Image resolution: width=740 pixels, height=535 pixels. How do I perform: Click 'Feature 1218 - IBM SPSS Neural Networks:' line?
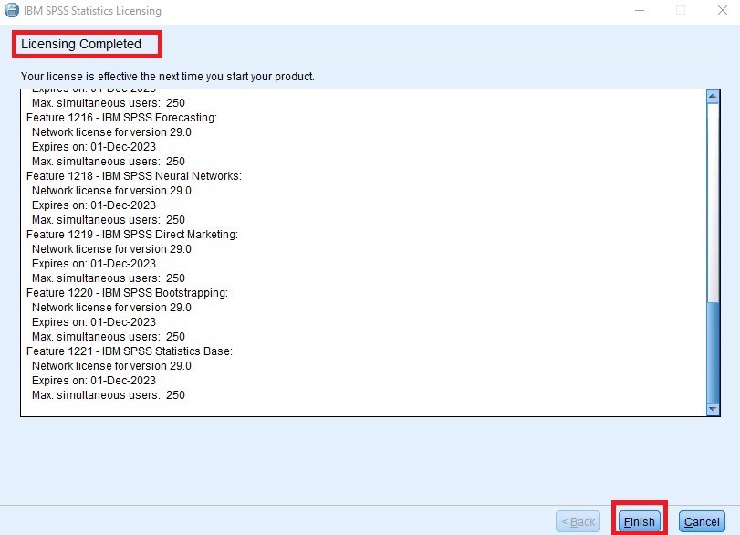[134, 176]
